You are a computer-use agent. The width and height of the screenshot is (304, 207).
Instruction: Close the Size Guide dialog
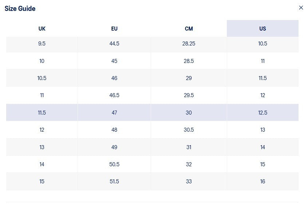tap(301, 8)
